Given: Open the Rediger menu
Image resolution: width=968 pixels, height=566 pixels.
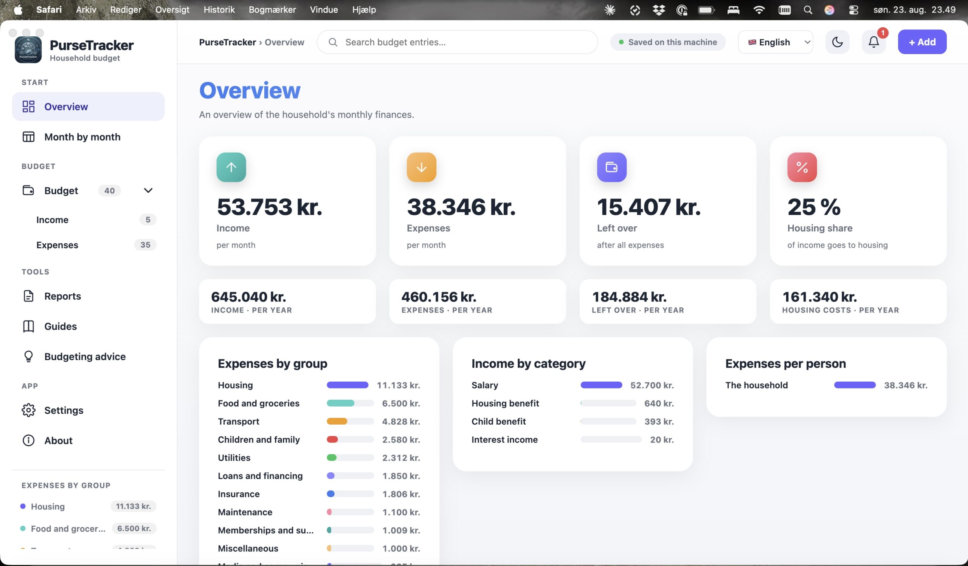Looking at the screenshot, I should pyautogui.click(x=126, y=9).
